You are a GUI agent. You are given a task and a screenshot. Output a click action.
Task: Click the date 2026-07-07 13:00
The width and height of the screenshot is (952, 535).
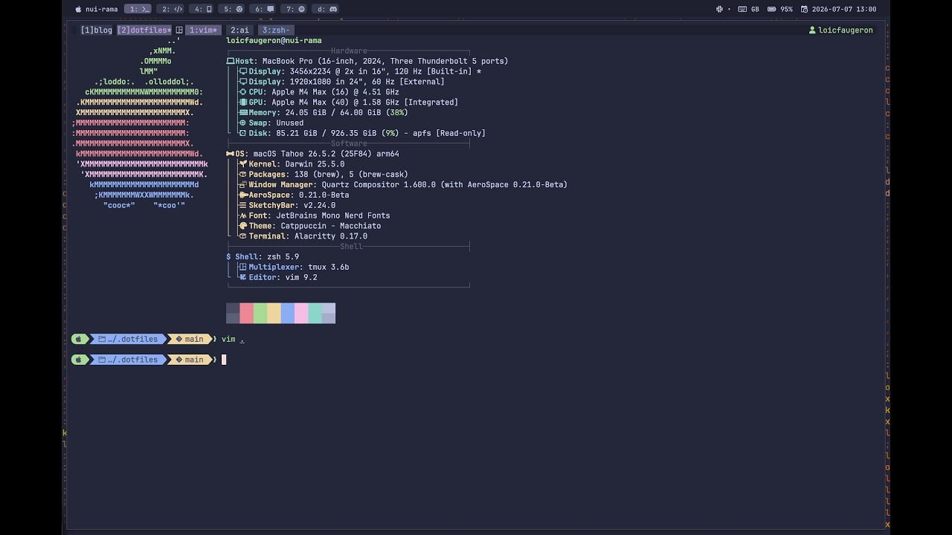pos(844,9)
